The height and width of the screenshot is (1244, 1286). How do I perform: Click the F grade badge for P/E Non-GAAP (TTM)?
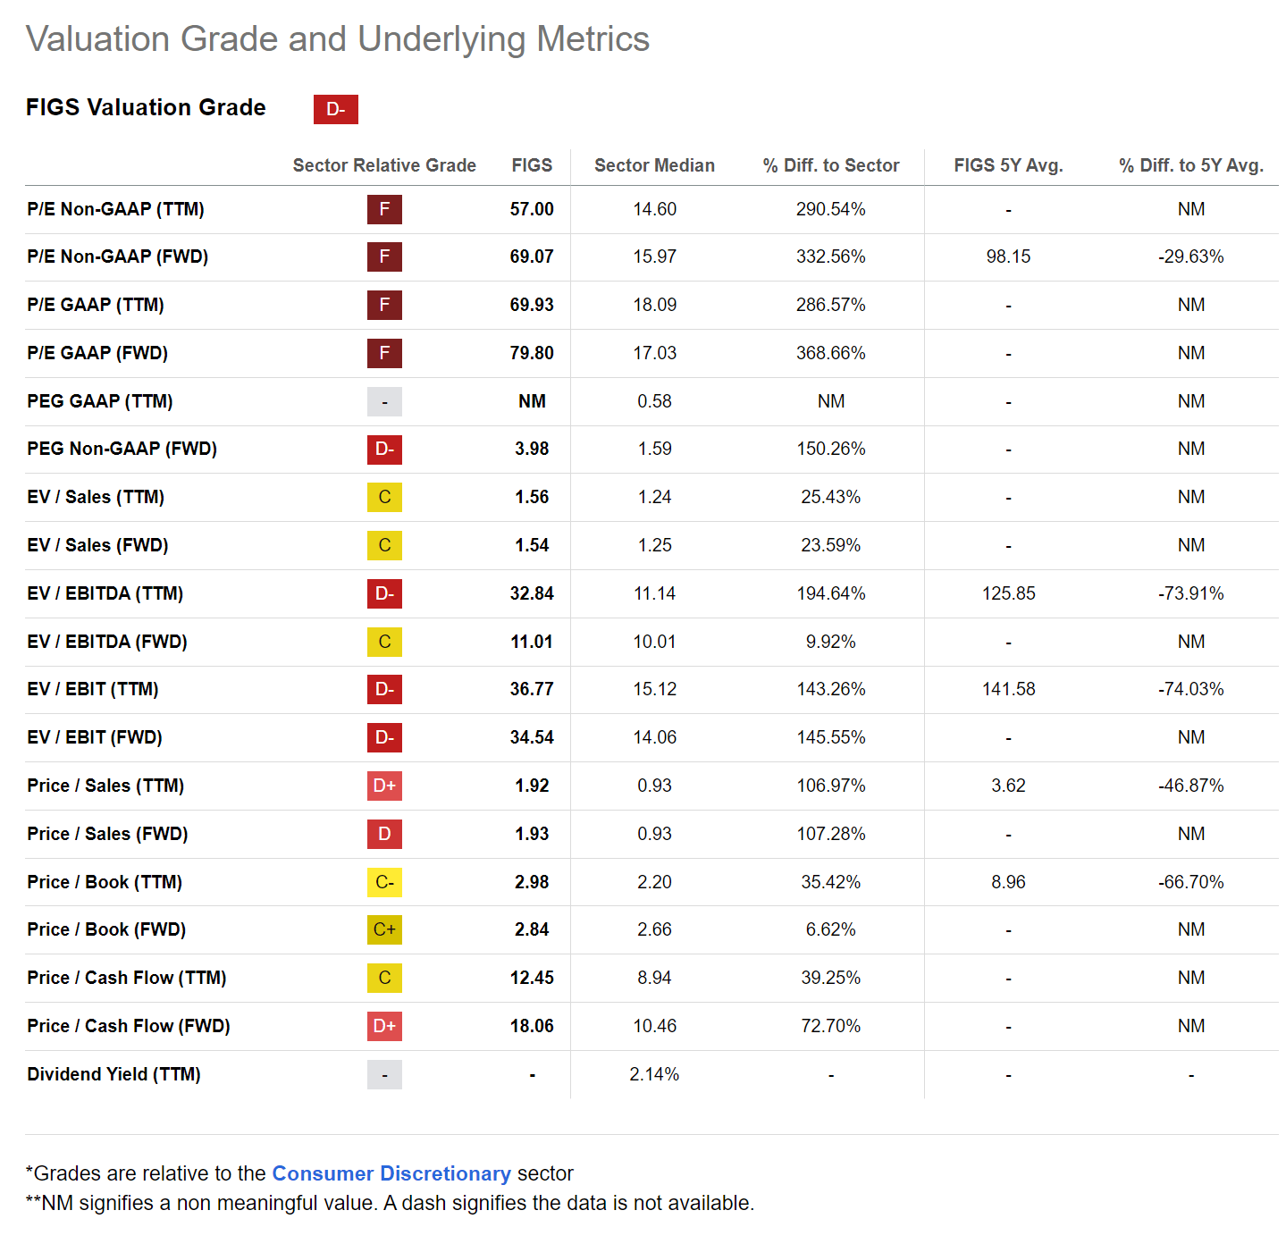[384, 209]
